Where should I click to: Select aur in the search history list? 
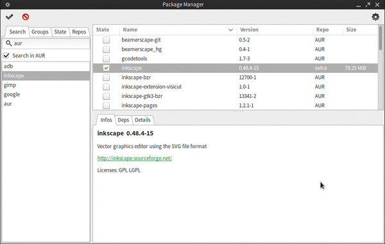pyautogui.click(x=46, y=104)
